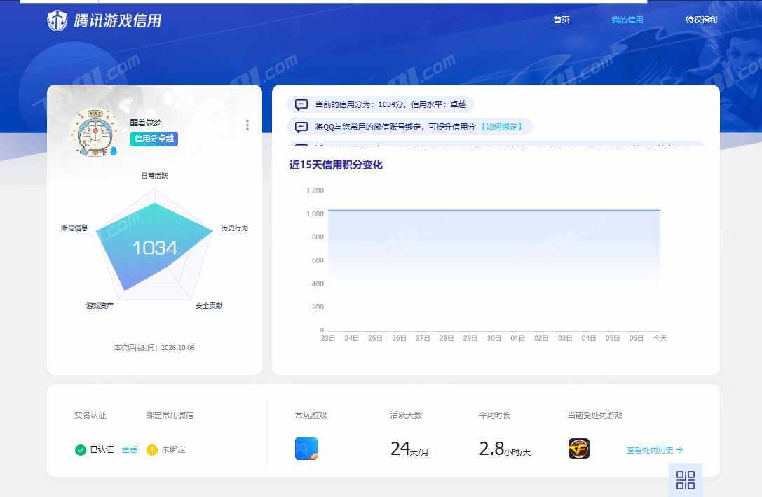Click the 01日 chart axis label
The image size is (762, 497).
coord(517,338)
